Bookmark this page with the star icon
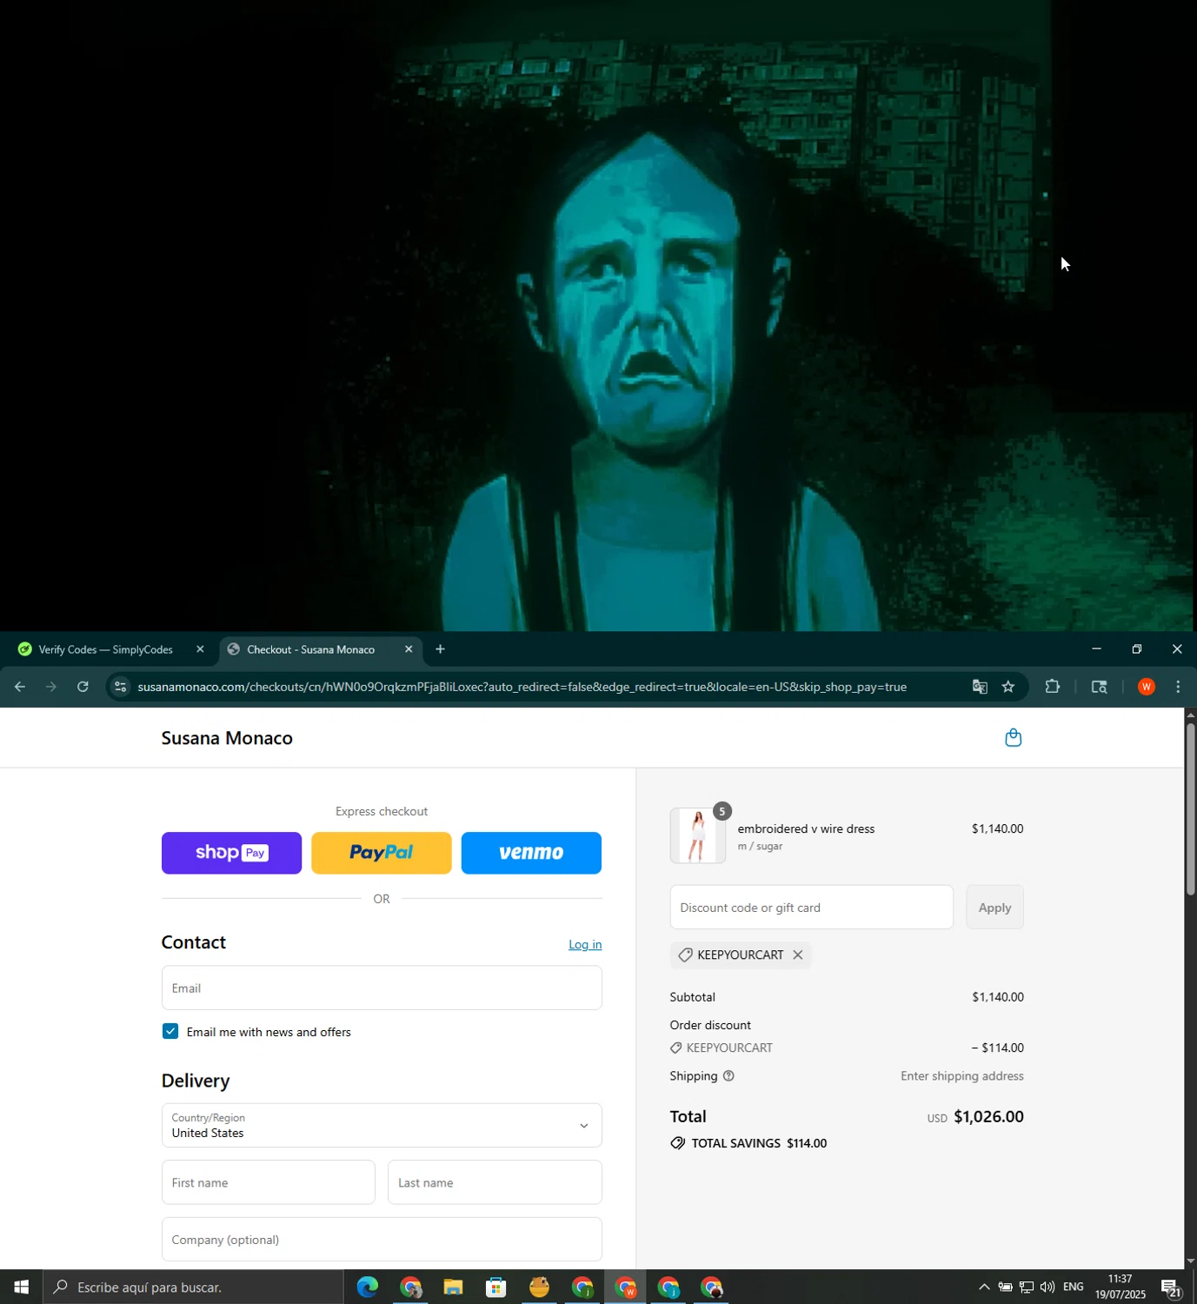This screenshot has height=1304, width=1197. [x=1008, y=687]
